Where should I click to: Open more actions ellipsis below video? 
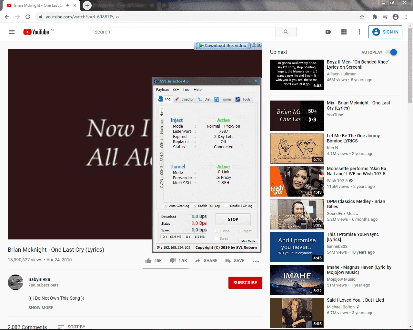tap(256, 261)
